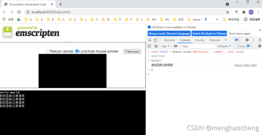Bookmark this page with the star icon
The width and height of the screenshot is (264, 135).
(227, 12)
